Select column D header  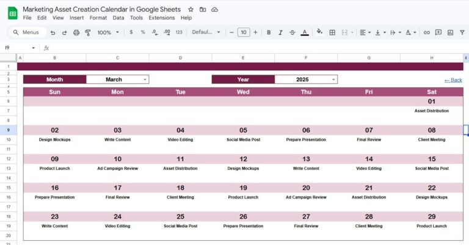pos(180,57)
